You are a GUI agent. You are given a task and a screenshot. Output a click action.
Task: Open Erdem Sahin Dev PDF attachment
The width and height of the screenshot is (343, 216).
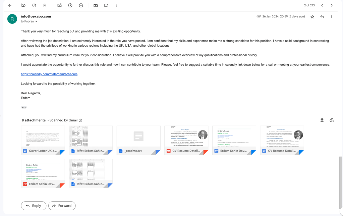click(x=43, y=173)
